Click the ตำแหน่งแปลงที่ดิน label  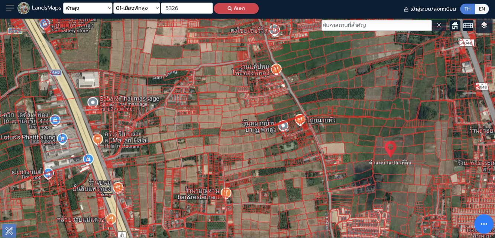[390, 163]
